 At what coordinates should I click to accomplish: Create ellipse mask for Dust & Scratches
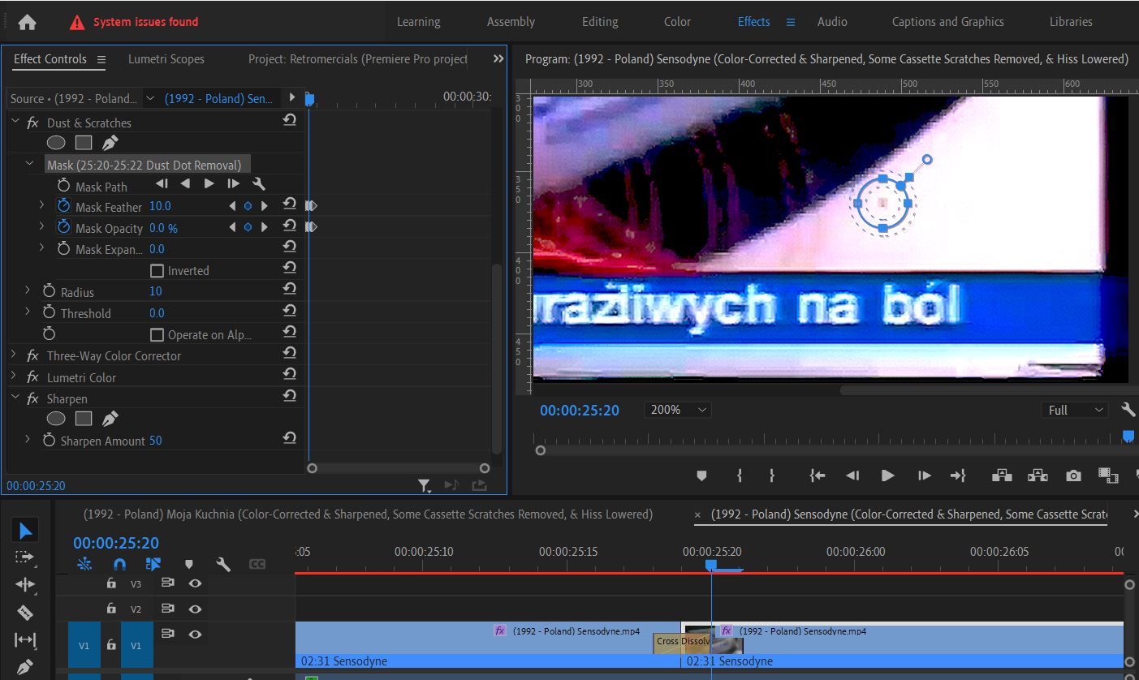pos(56,143)
